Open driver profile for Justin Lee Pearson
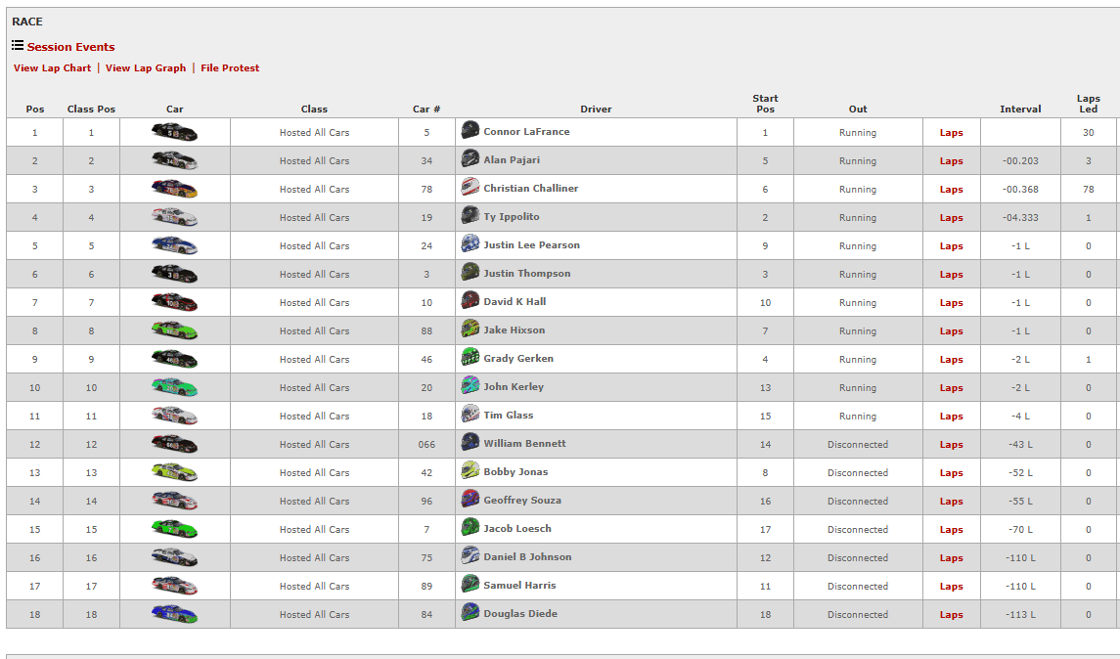 click(x=531, y=245)
